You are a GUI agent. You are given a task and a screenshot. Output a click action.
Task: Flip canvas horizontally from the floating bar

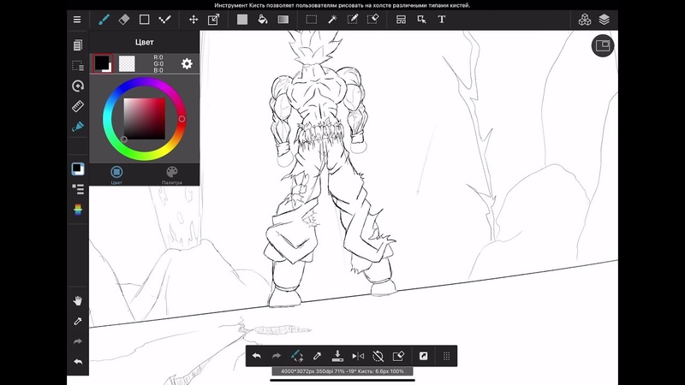358,356
